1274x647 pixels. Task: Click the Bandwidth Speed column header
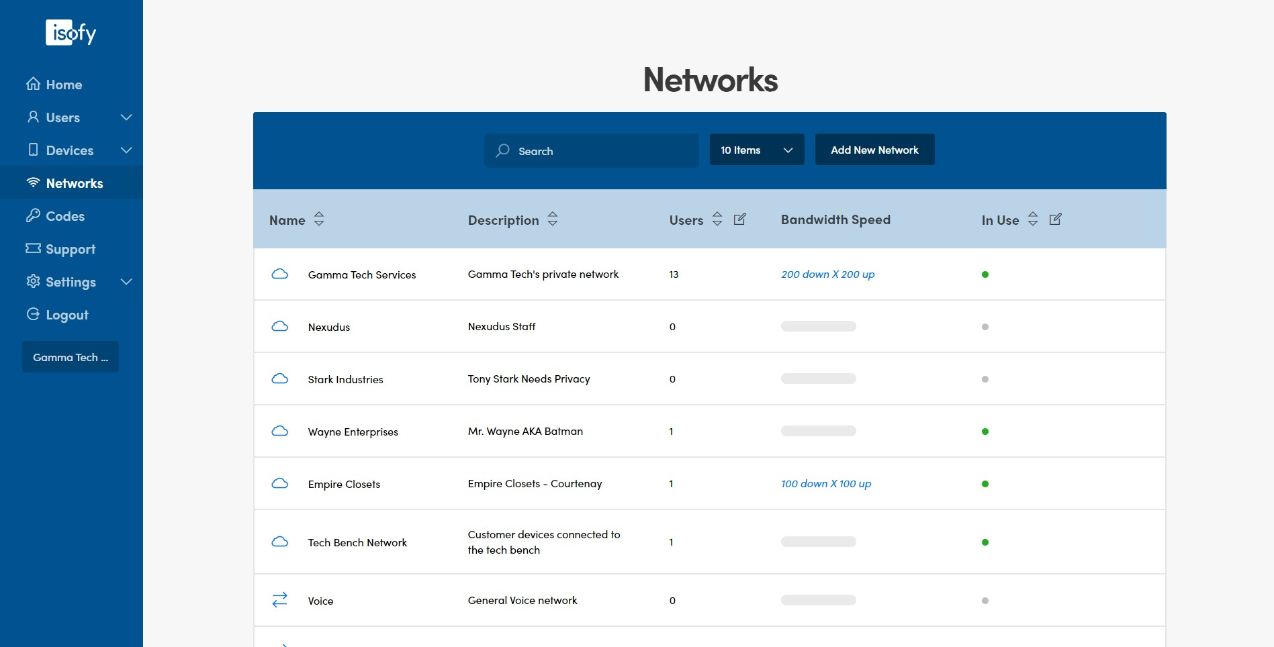[835, 219]
